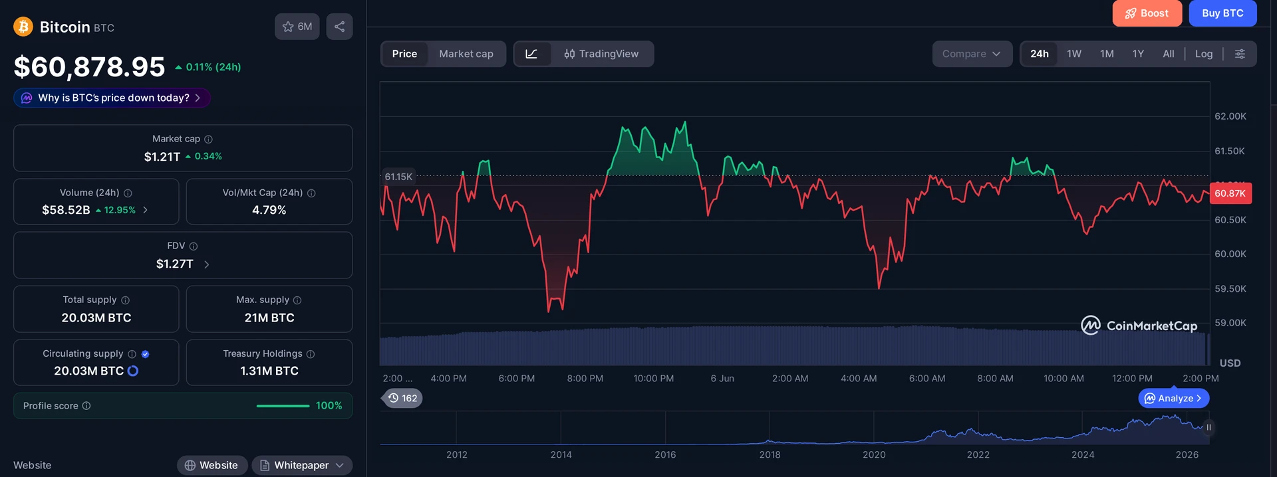Expand the Whitepaper dropdown
Screen dimensions: 1277x477
pos(302,465)
